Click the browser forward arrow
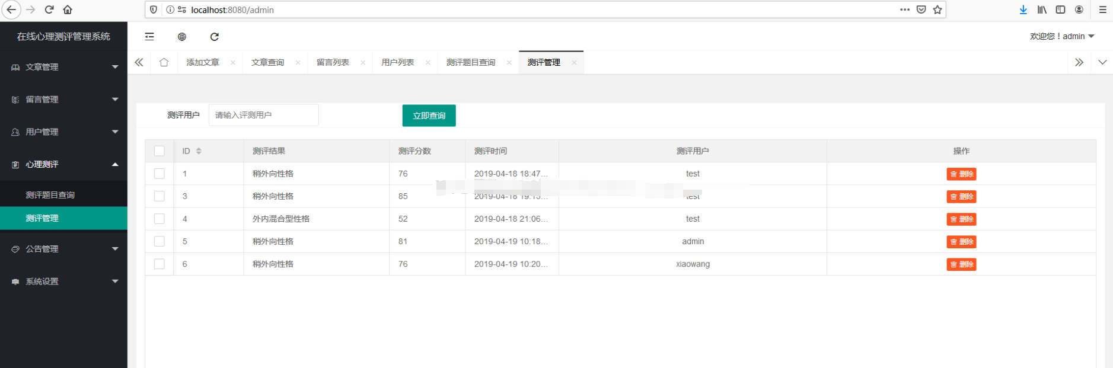The image size is (1113, 368). (31, 9)
